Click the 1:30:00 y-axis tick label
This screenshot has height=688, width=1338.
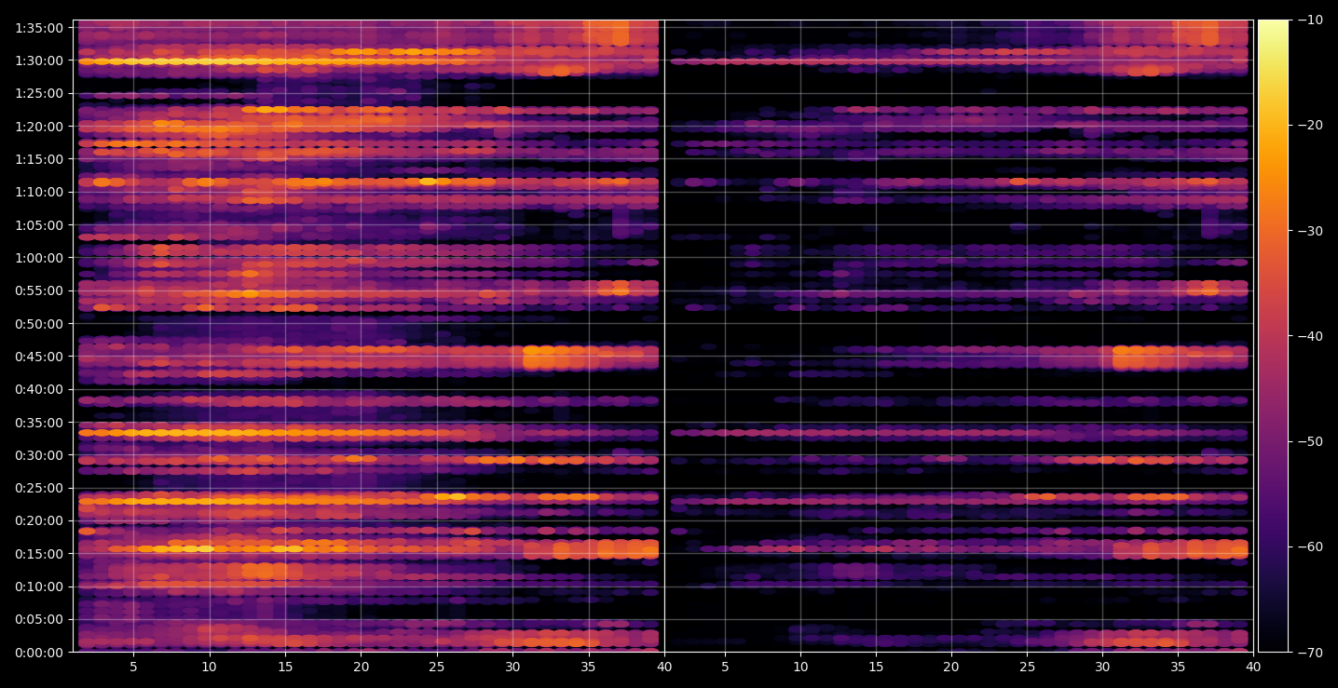(x=38, y=61)
